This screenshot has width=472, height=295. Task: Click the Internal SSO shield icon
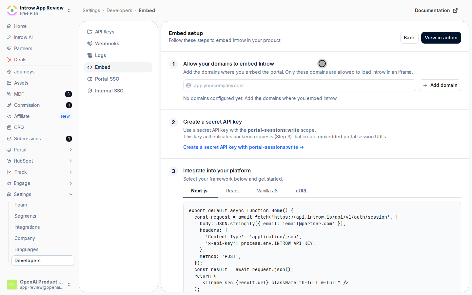click(x=90, y=91)
